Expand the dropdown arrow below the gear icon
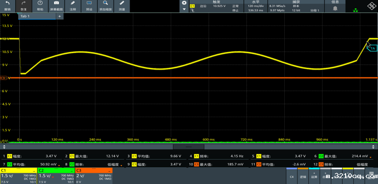 185,9
